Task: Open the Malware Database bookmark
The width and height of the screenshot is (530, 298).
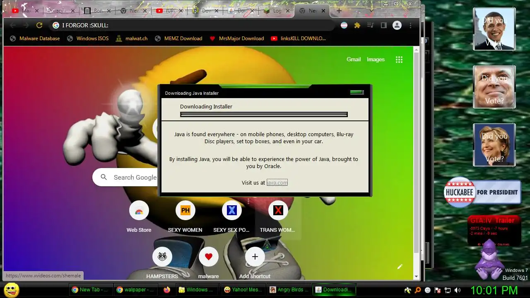Action: (x=35, y=38)
